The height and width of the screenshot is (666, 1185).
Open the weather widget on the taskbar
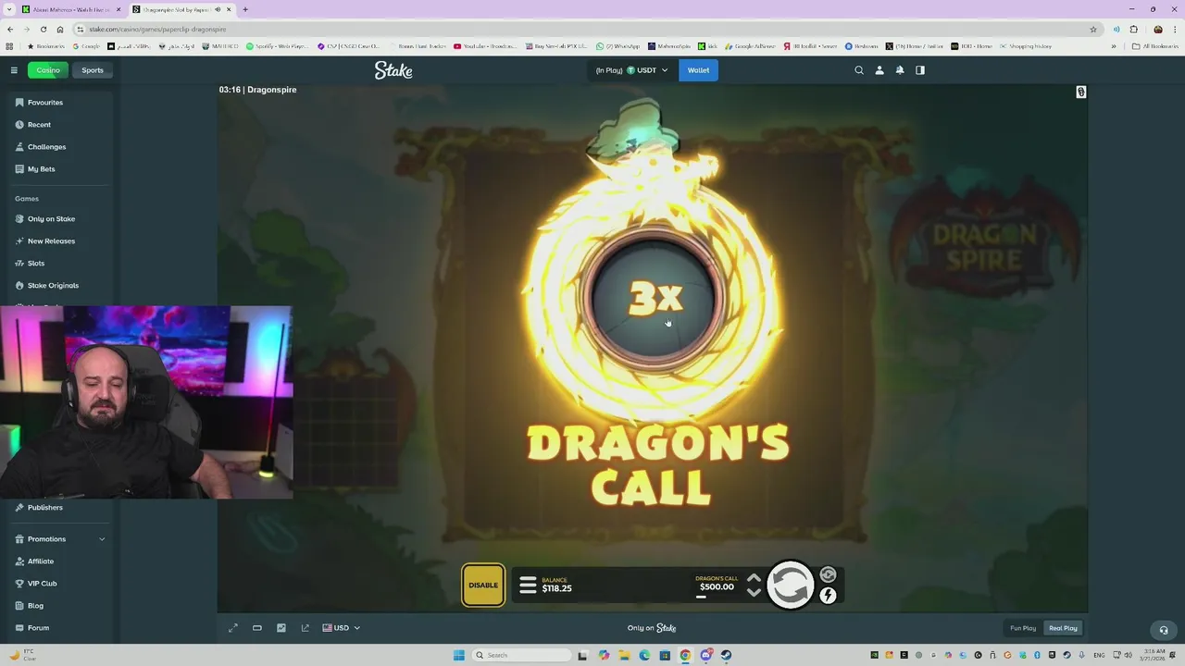pos(21,655)
